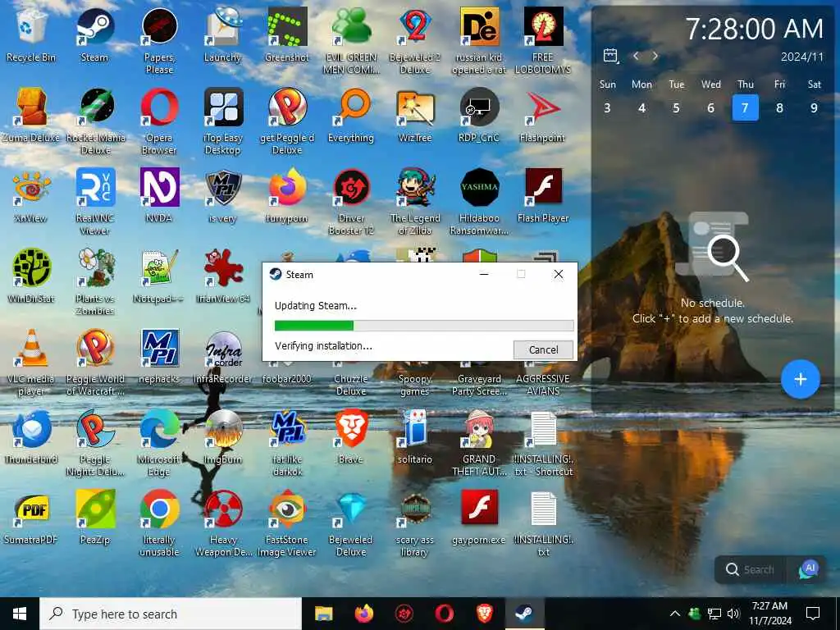Click the Thunderbird desktop icon
The height and width of the screenshot is (630, 840).
31,428
